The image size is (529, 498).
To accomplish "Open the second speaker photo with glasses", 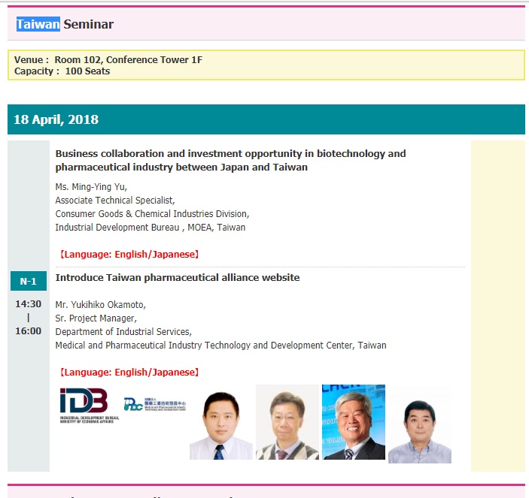I will (287, 422).
